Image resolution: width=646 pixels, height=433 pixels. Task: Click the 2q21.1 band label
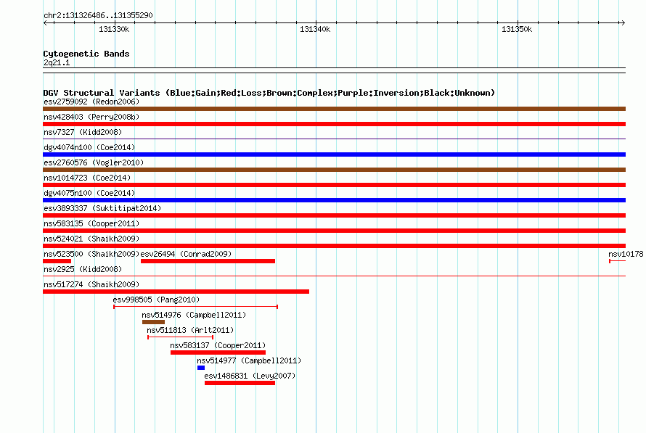[57, 62]
